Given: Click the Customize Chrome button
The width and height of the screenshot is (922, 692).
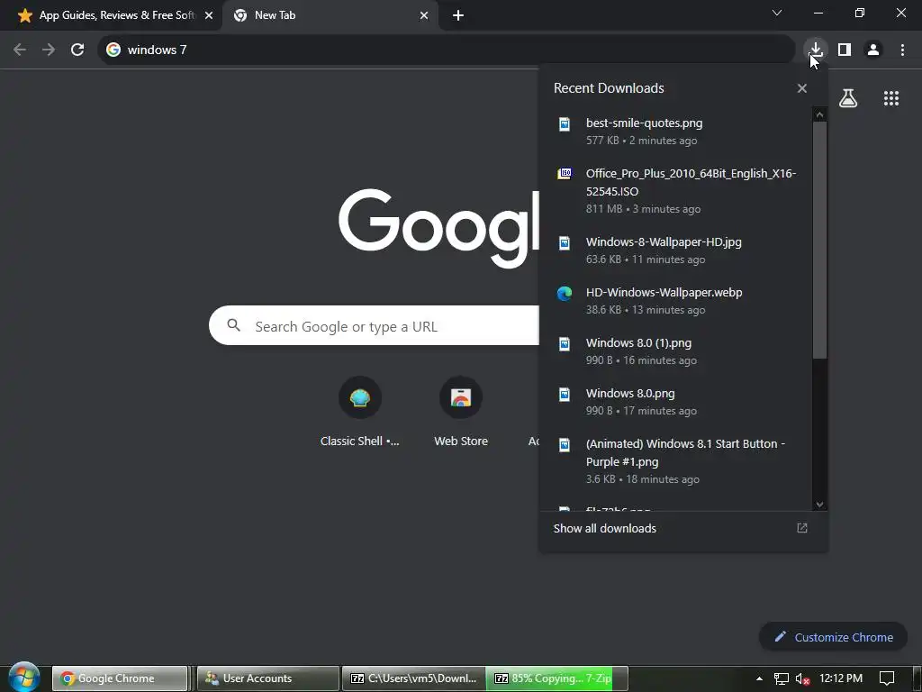Looking at the screenshot, I should [x=833, y=637].
